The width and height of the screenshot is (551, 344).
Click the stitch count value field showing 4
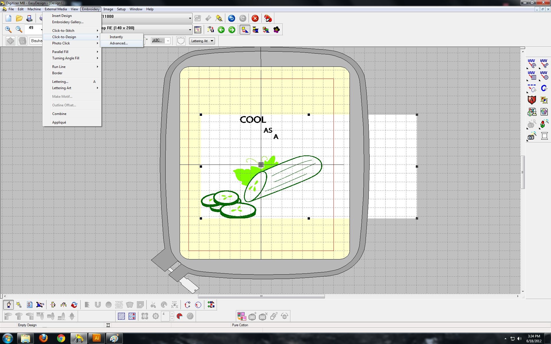tap(165, 316)
